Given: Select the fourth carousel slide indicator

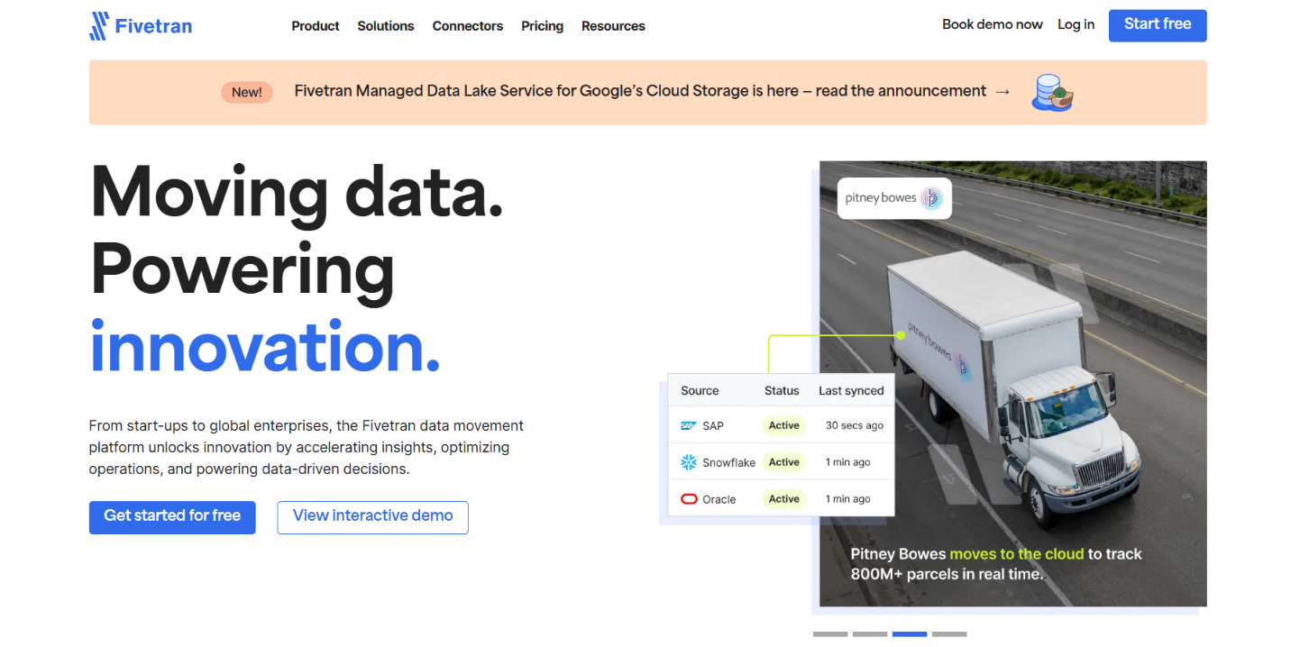Looking at the screenshot, I should click(949, 634).
